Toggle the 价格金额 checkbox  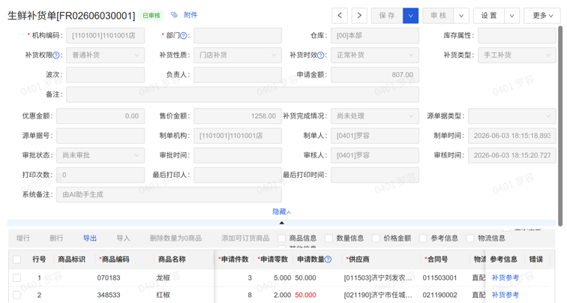point(376,238)
